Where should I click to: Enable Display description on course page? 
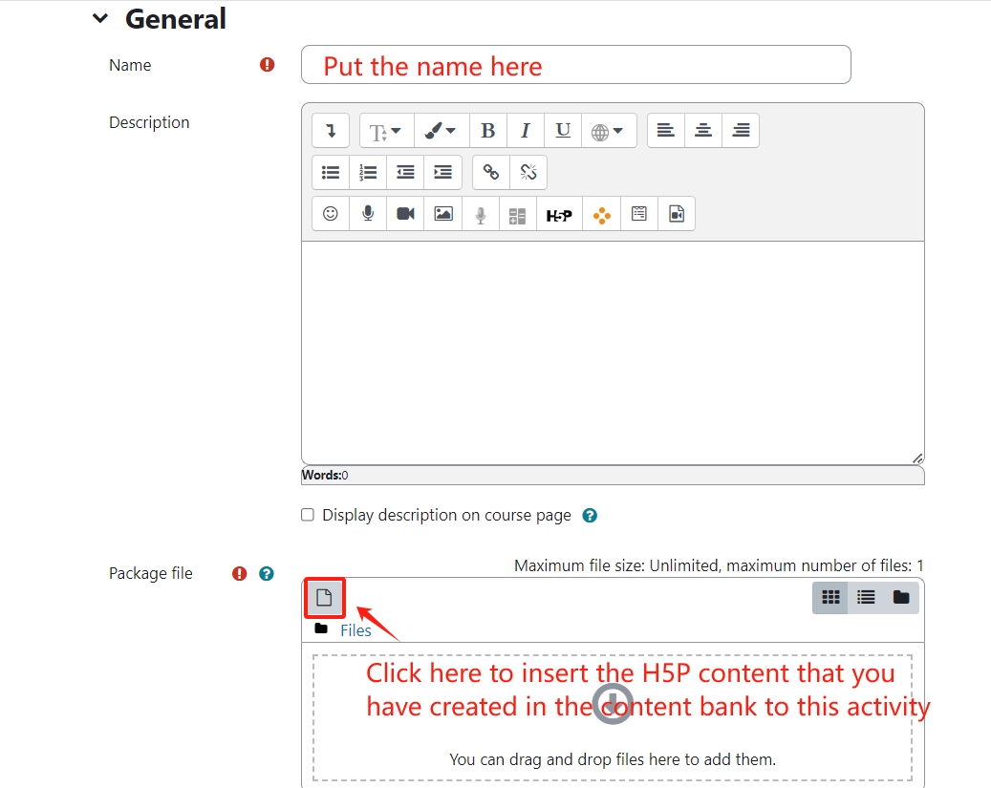tap(308, 515)
